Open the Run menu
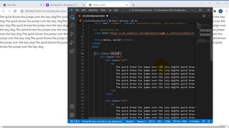 tap(116, 10)
